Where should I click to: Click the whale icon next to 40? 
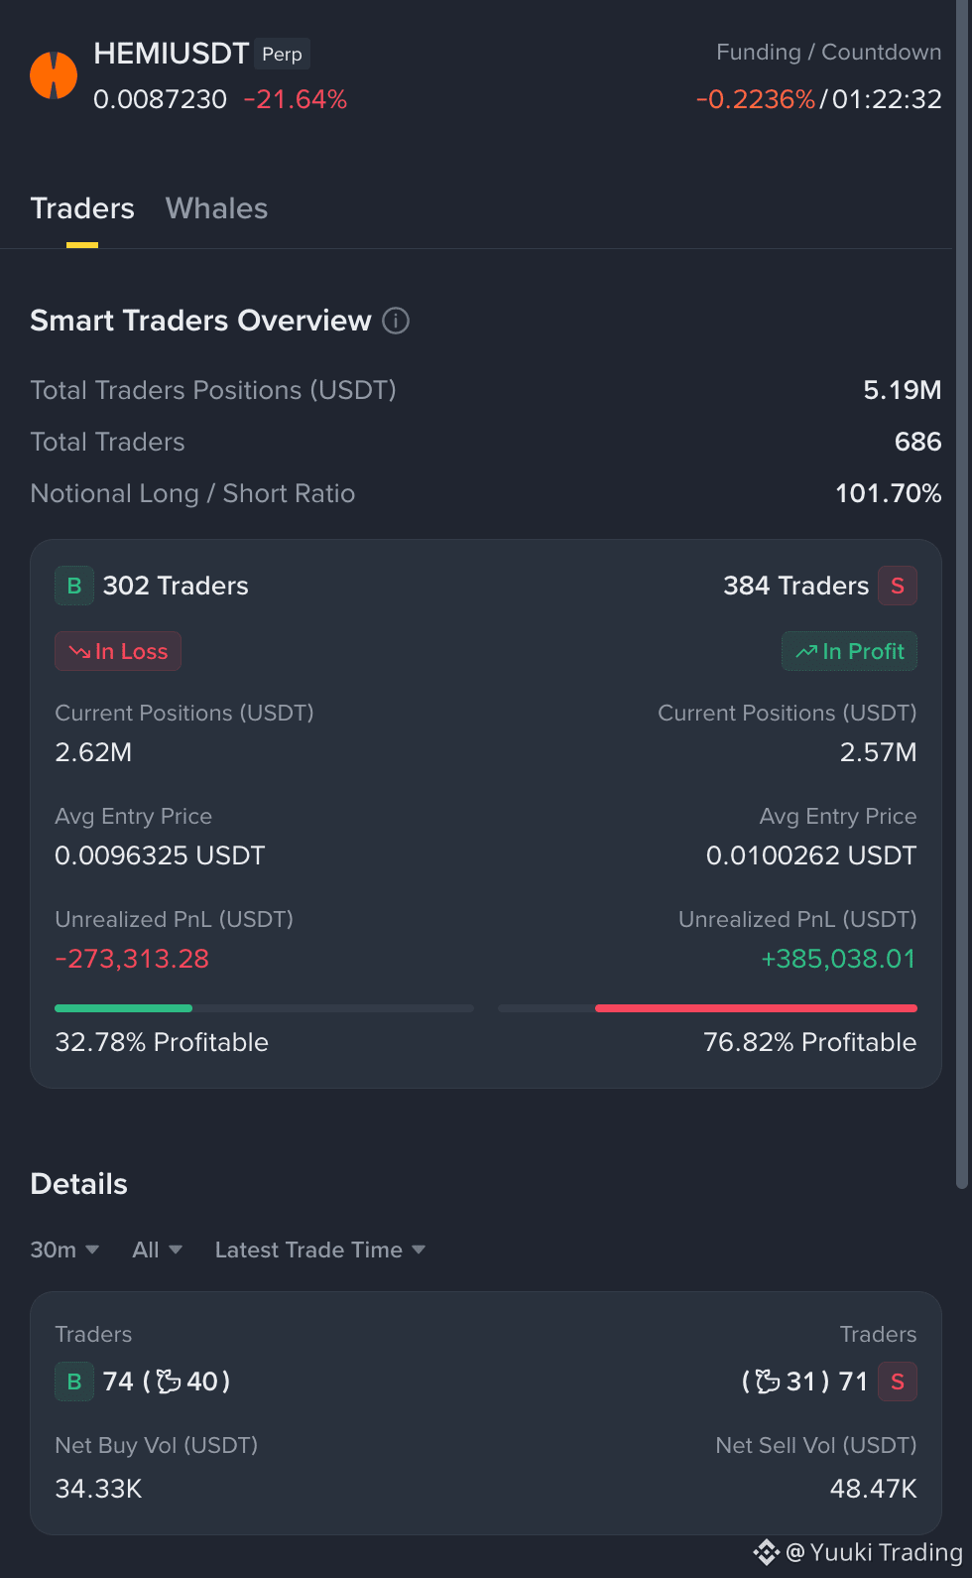[x=170, y=1381]
